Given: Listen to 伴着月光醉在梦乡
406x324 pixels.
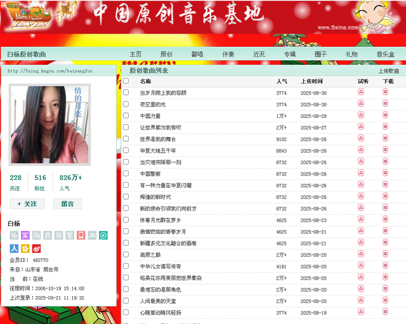Looking at the screenshot, I should tap(361, 219).
